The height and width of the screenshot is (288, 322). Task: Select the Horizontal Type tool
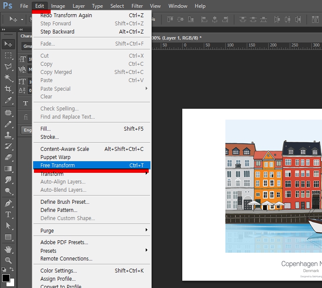(8, 214)
